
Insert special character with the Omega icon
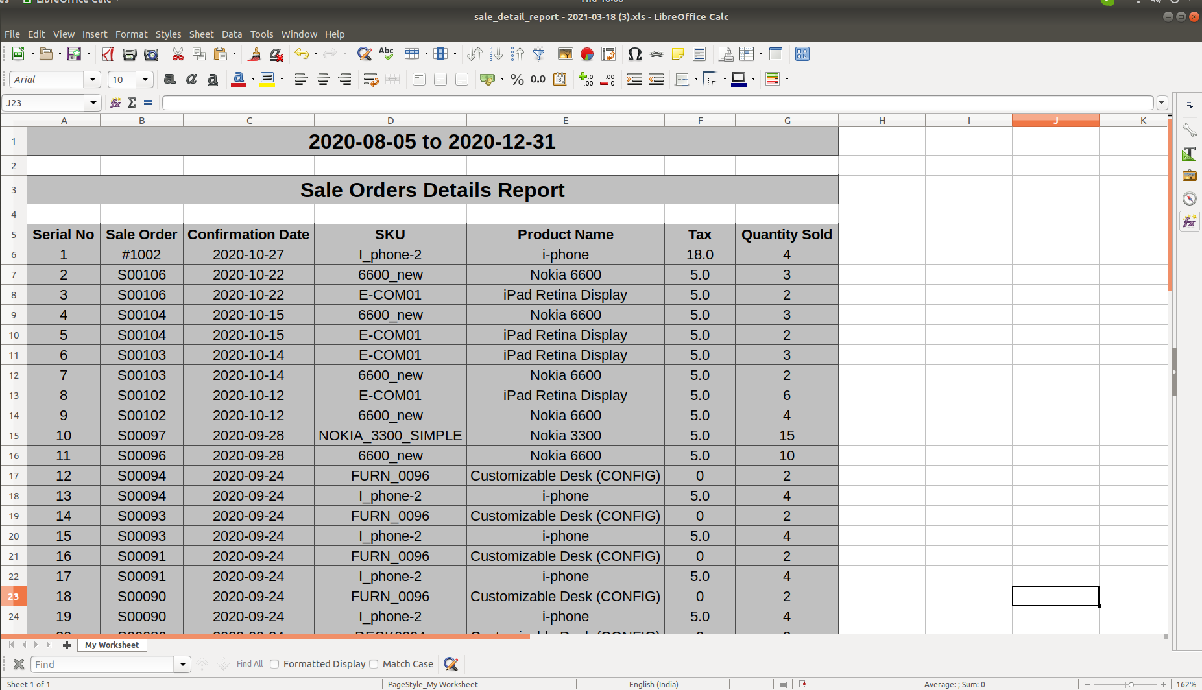[635, 54]
